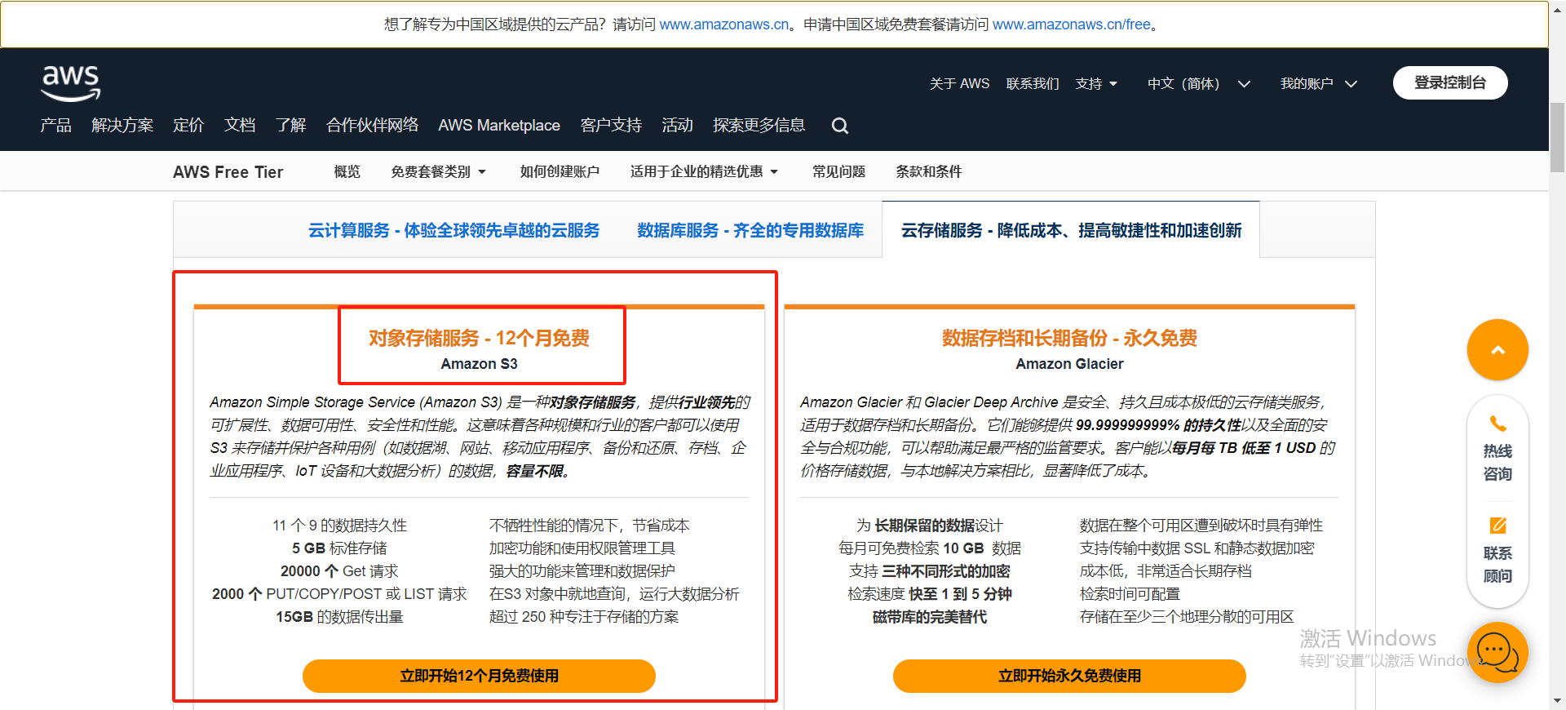Click the orange scroll-to-top arrow button
Image resolution: width=1566 pixels, height=710 pixels.
(x=1497, y=349)
